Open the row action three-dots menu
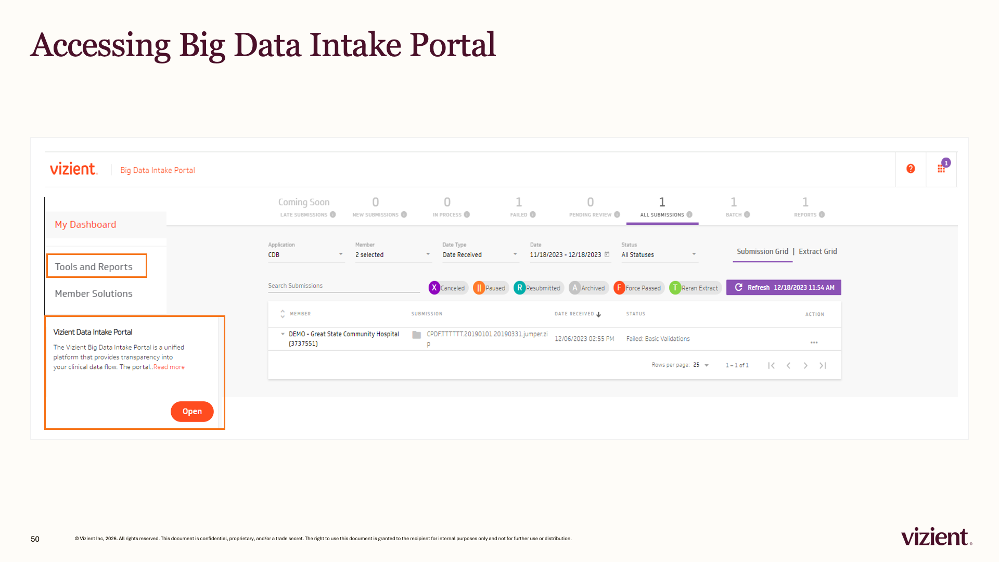Viewport: 999px width, 562px height. tap(814, 342)
